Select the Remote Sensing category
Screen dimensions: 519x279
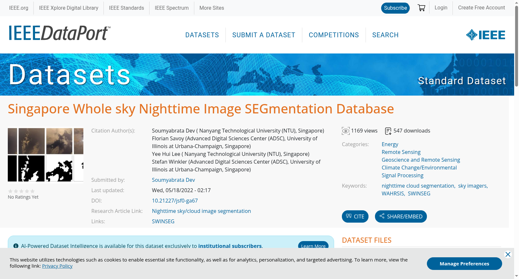pos(401,152)
